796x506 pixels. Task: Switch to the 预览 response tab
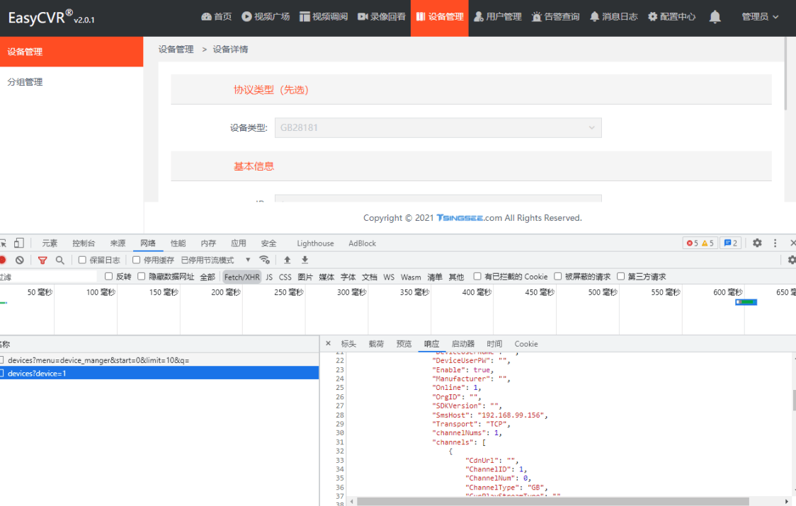point(404,344)
